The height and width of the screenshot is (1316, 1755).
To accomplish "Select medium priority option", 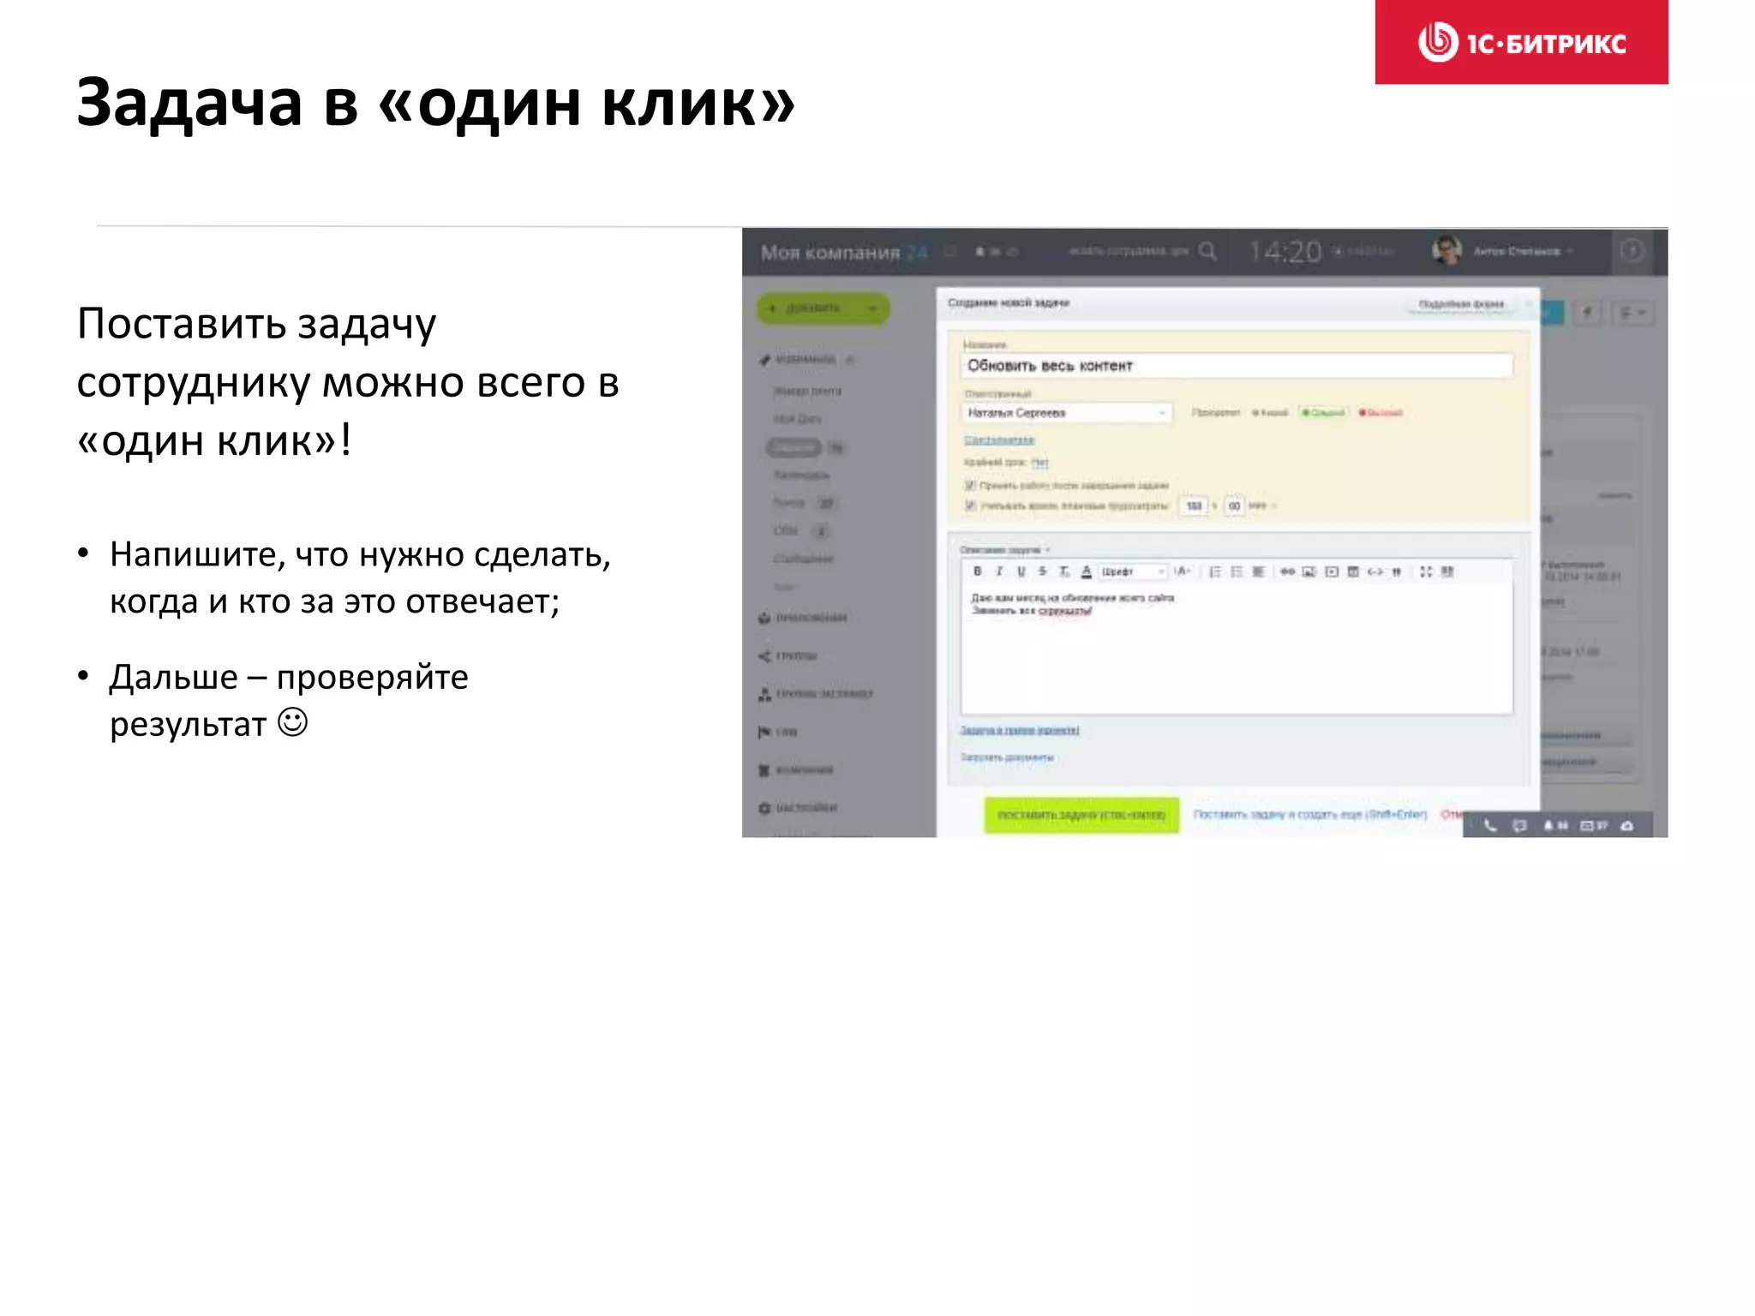I will [1324, 413].
